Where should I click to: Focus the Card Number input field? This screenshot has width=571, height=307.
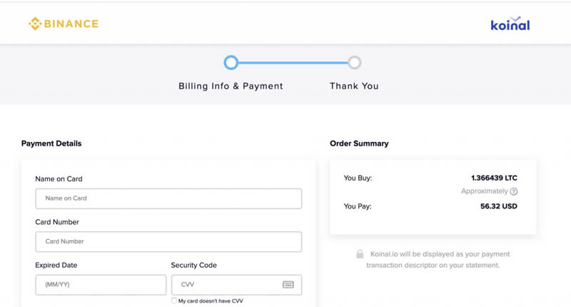(x=168, y=241)
